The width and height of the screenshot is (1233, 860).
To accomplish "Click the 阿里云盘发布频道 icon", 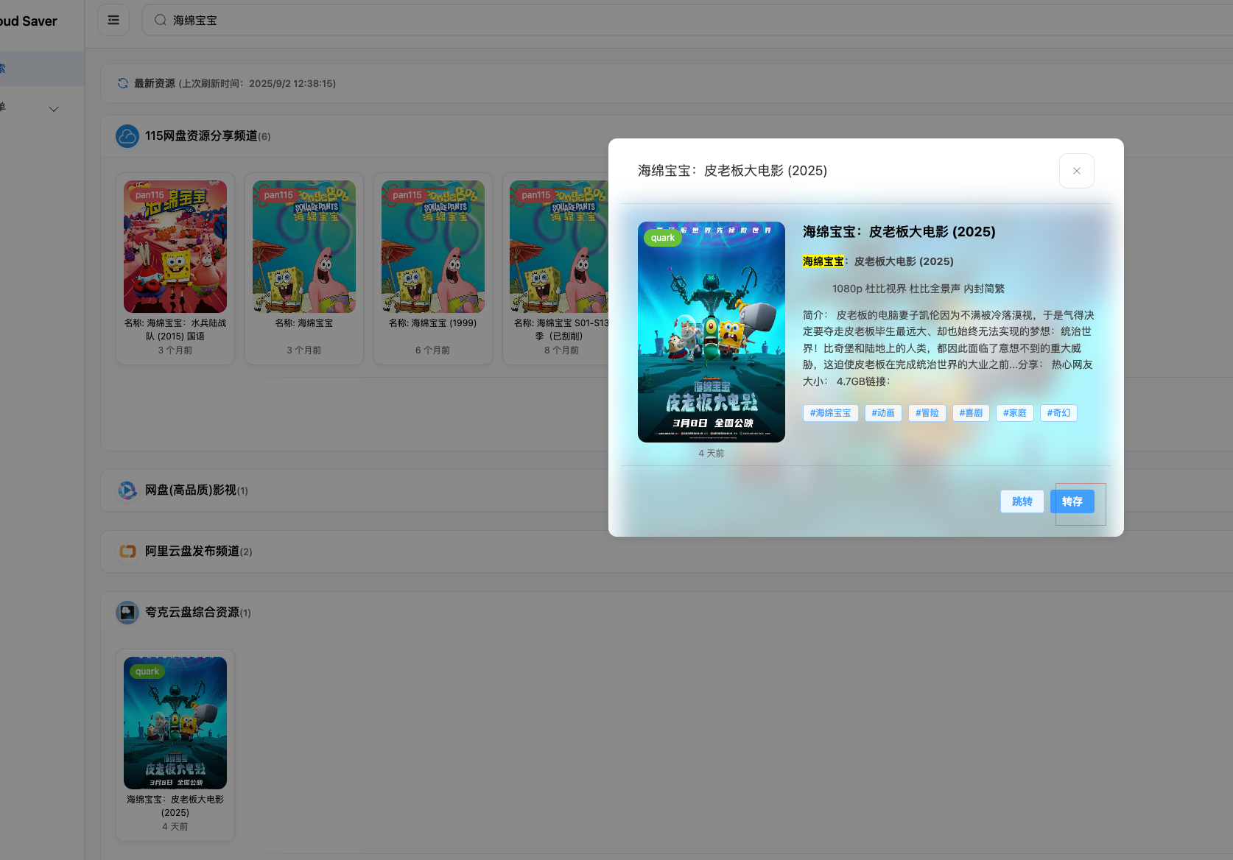I will click(127, 551).
